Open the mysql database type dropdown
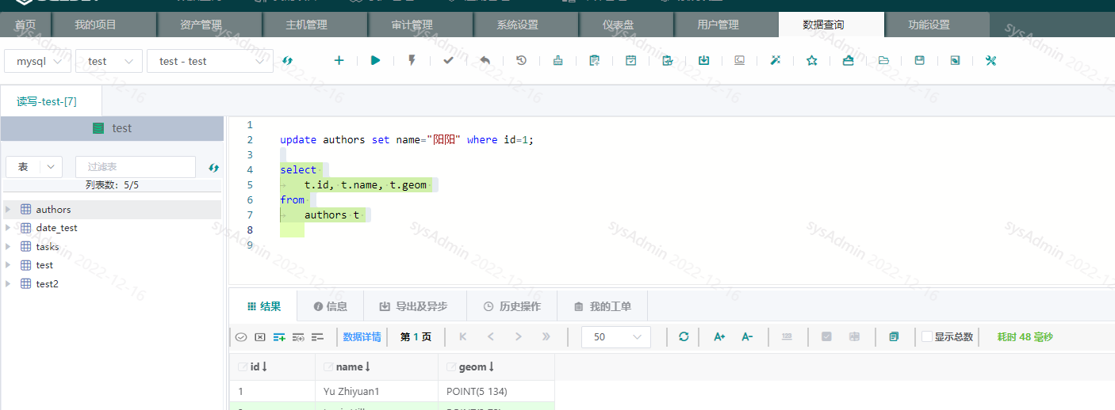The height and width of the screenshot is (410, 1115). (x=38, y=61)
